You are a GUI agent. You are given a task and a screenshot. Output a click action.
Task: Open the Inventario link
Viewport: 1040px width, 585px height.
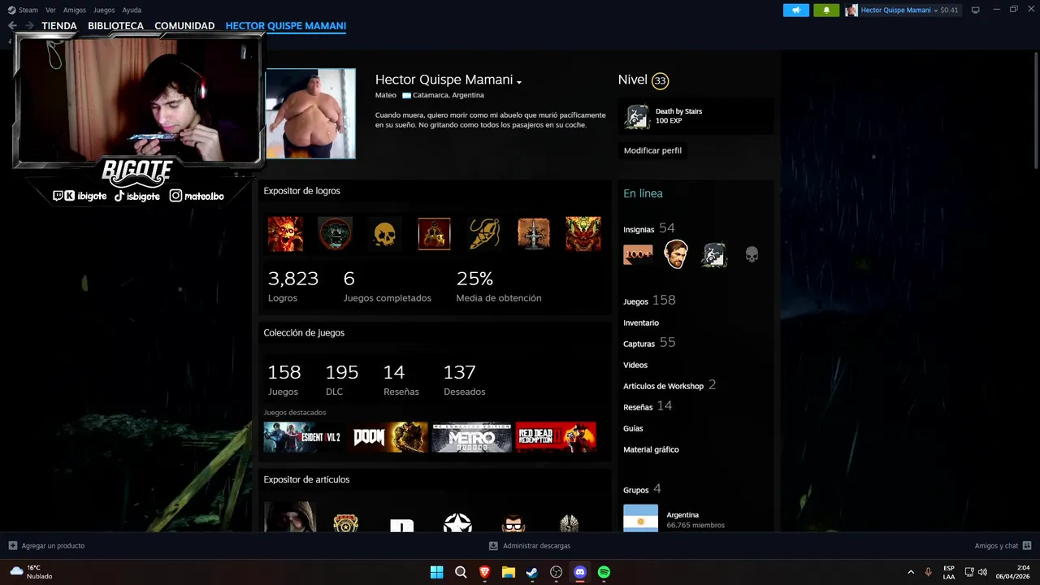(x=641, y=323)
